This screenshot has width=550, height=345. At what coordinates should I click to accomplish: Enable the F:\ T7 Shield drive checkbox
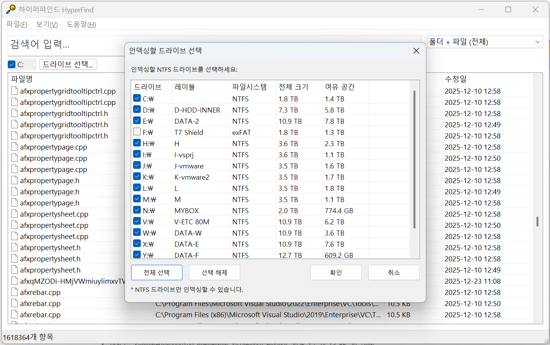137,131
